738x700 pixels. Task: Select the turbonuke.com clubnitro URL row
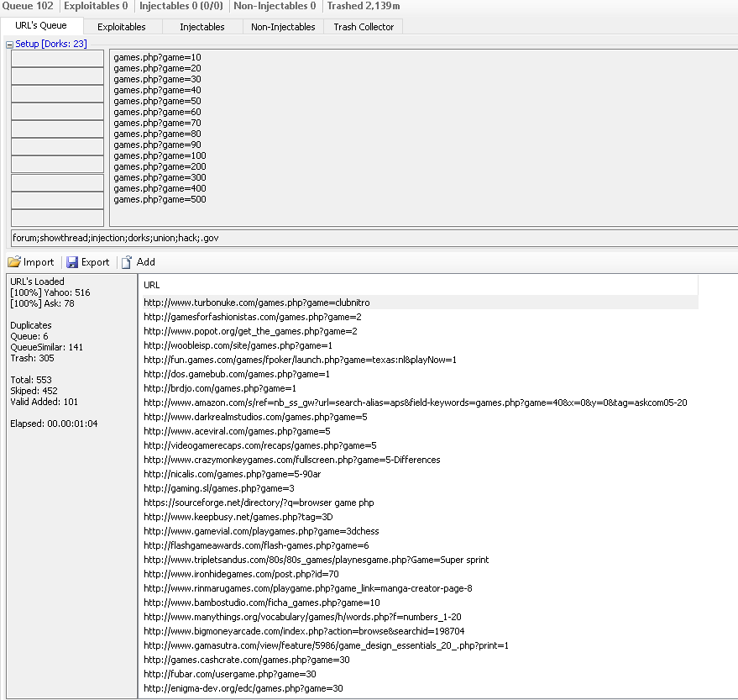click(x=421, y=303)
